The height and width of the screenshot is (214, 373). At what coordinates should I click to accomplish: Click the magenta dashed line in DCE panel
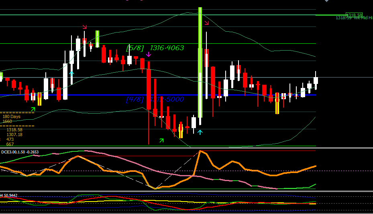pyautogui.click(x=186, y=171)
